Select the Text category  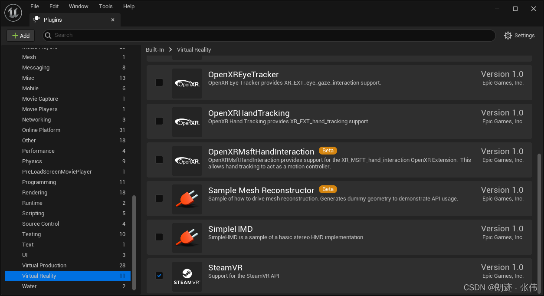pos(68,245)
